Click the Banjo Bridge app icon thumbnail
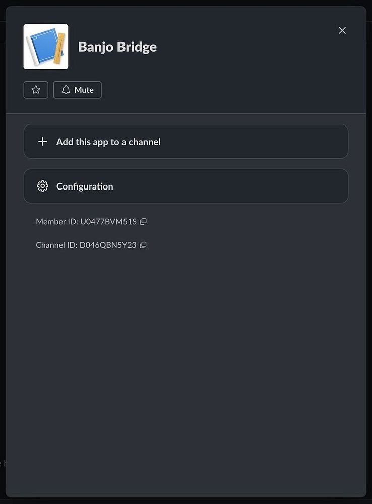This screenshot has height=504, width=372. coord(46,46)
